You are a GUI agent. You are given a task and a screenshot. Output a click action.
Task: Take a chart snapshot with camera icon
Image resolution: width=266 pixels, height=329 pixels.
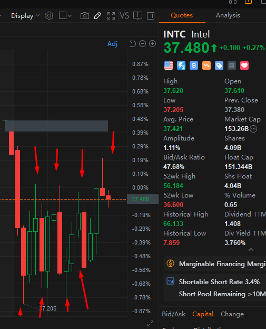coord(85,16)
